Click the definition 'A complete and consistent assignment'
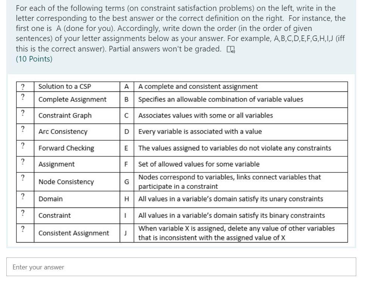The height and width of the screenshot is (297, 373). [198, 86]
